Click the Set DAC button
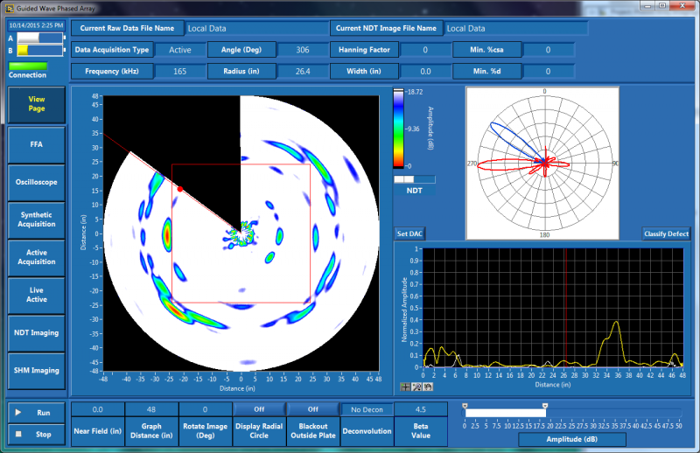The width and height of the screenshot is (700, 453). coord(409,234)
